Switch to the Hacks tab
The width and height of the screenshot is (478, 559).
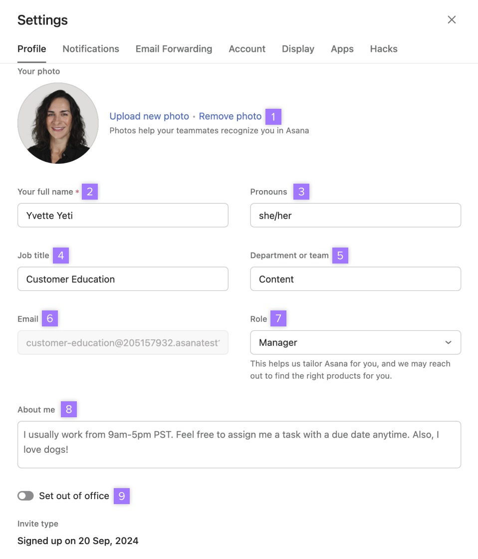383,48
